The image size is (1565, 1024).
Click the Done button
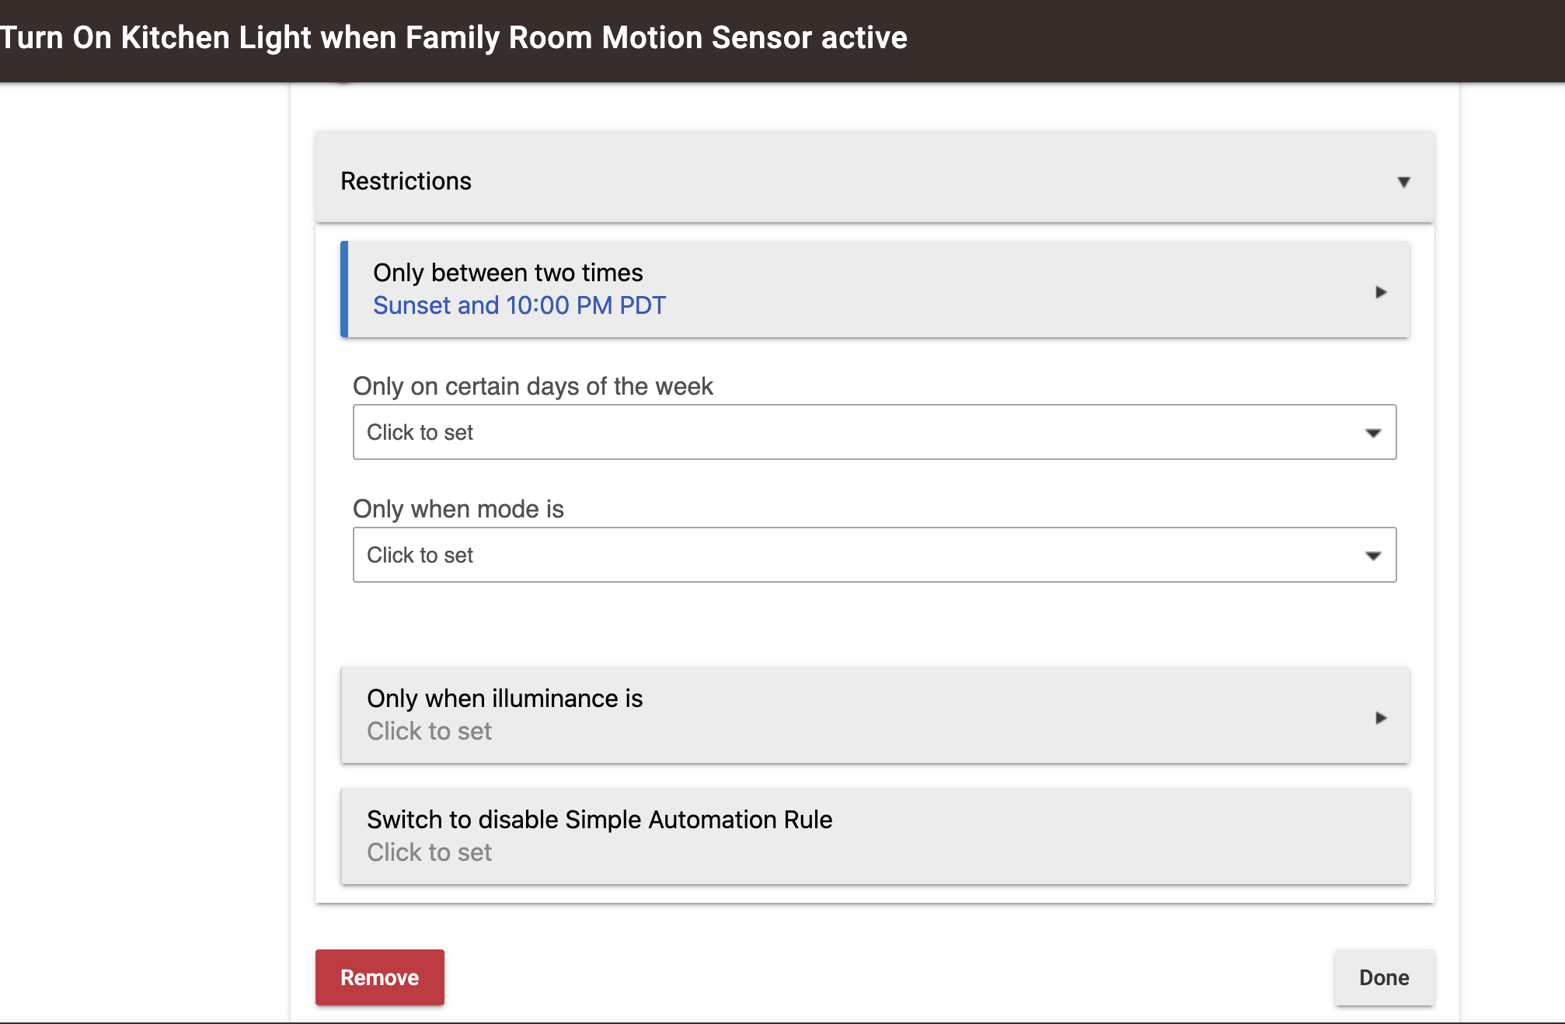(x=1384, y=977)
